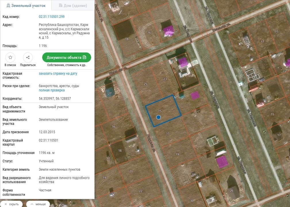Image resolution: width=290 pixels, height=207 pixels.
Task: Click the blue location marker on plot 15
Action: point(158,117)
